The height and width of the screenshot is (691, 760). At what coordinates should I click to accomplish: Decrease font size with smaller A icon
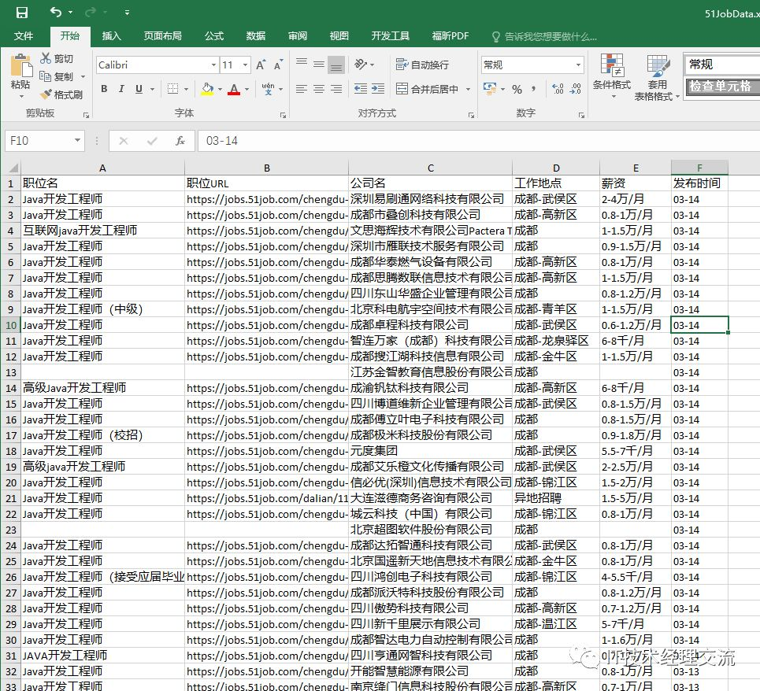[278, 65]
